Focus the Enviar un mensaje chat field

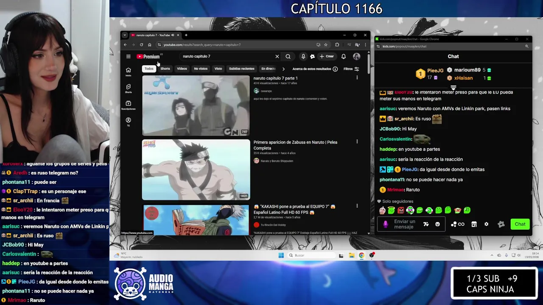pos(406,224)
